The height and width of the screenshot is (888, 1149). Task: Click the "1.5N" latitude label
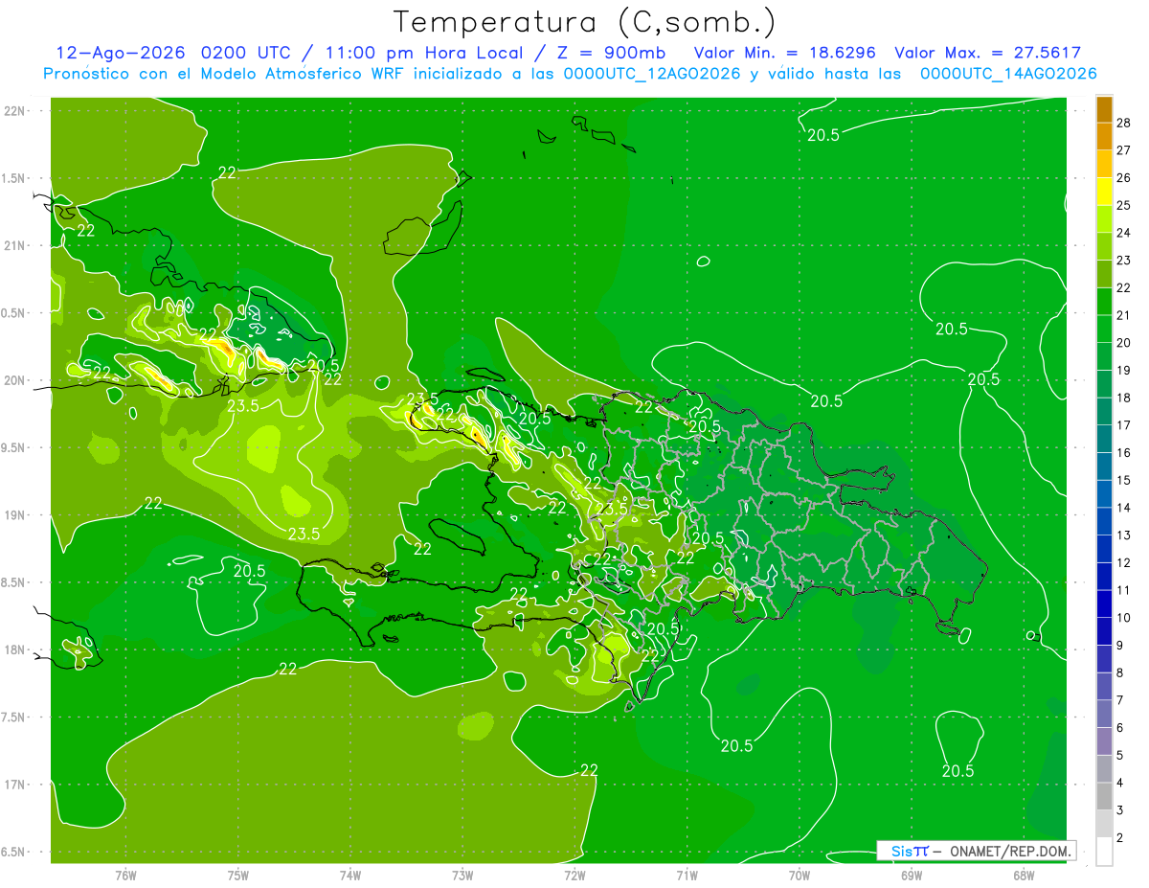[x=14, y=178]
